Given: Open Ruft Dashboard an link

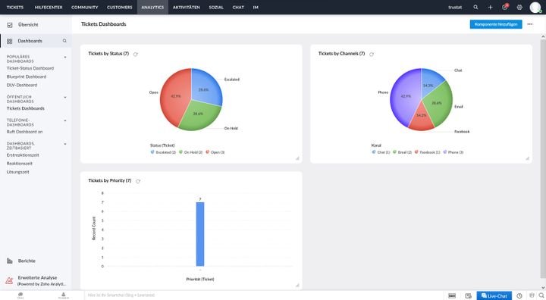Looking at the screenshot, I should click(x=25, y=132).
